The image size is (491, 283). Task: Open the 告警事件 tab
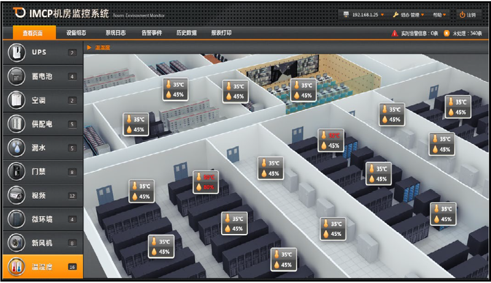pyautogui.click(x=152, y=33)
